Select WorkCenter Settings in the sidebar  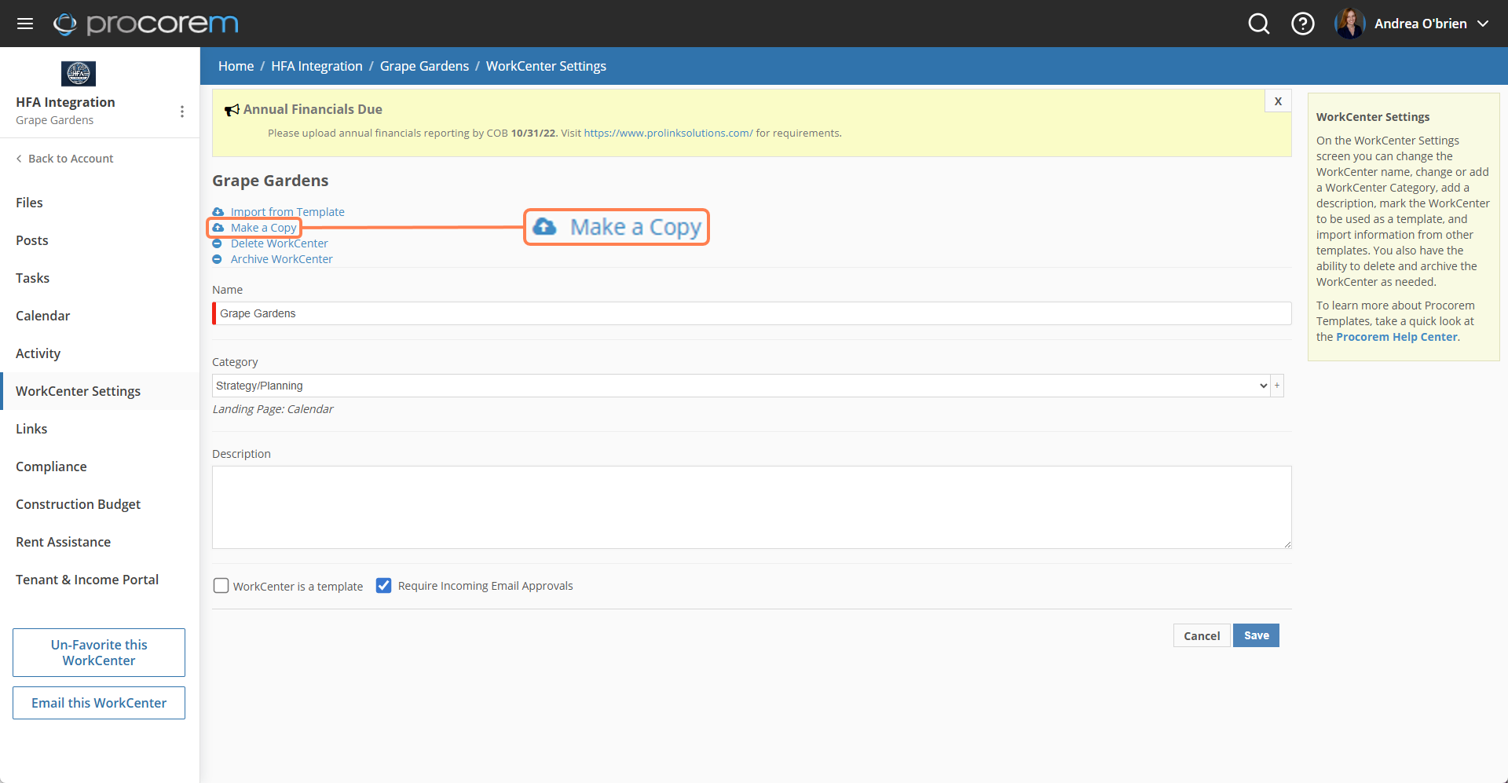pos(100,391)
